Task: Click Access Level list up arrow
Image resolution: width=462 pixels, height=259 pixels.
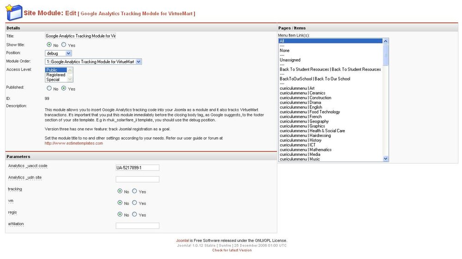Action: 70,70
